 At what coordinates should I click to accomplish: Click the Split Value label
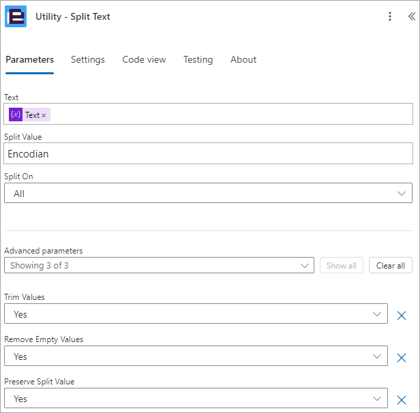pos(22,137)
